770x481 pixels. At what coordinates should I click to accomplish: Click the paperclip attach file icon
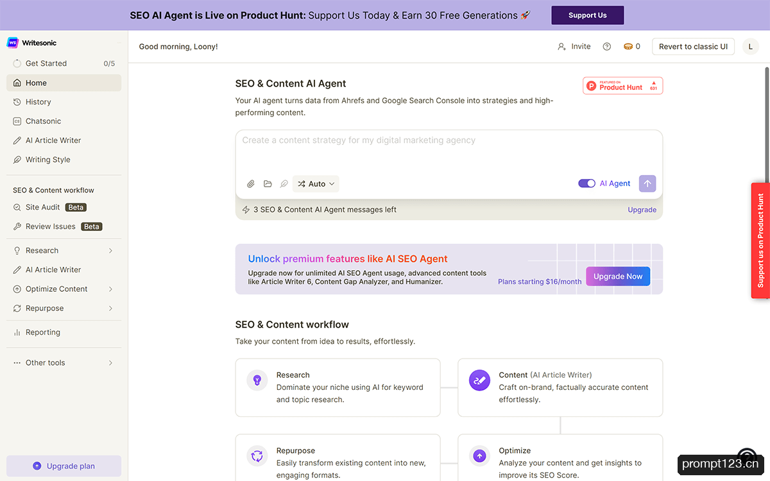tap(251, 184)
